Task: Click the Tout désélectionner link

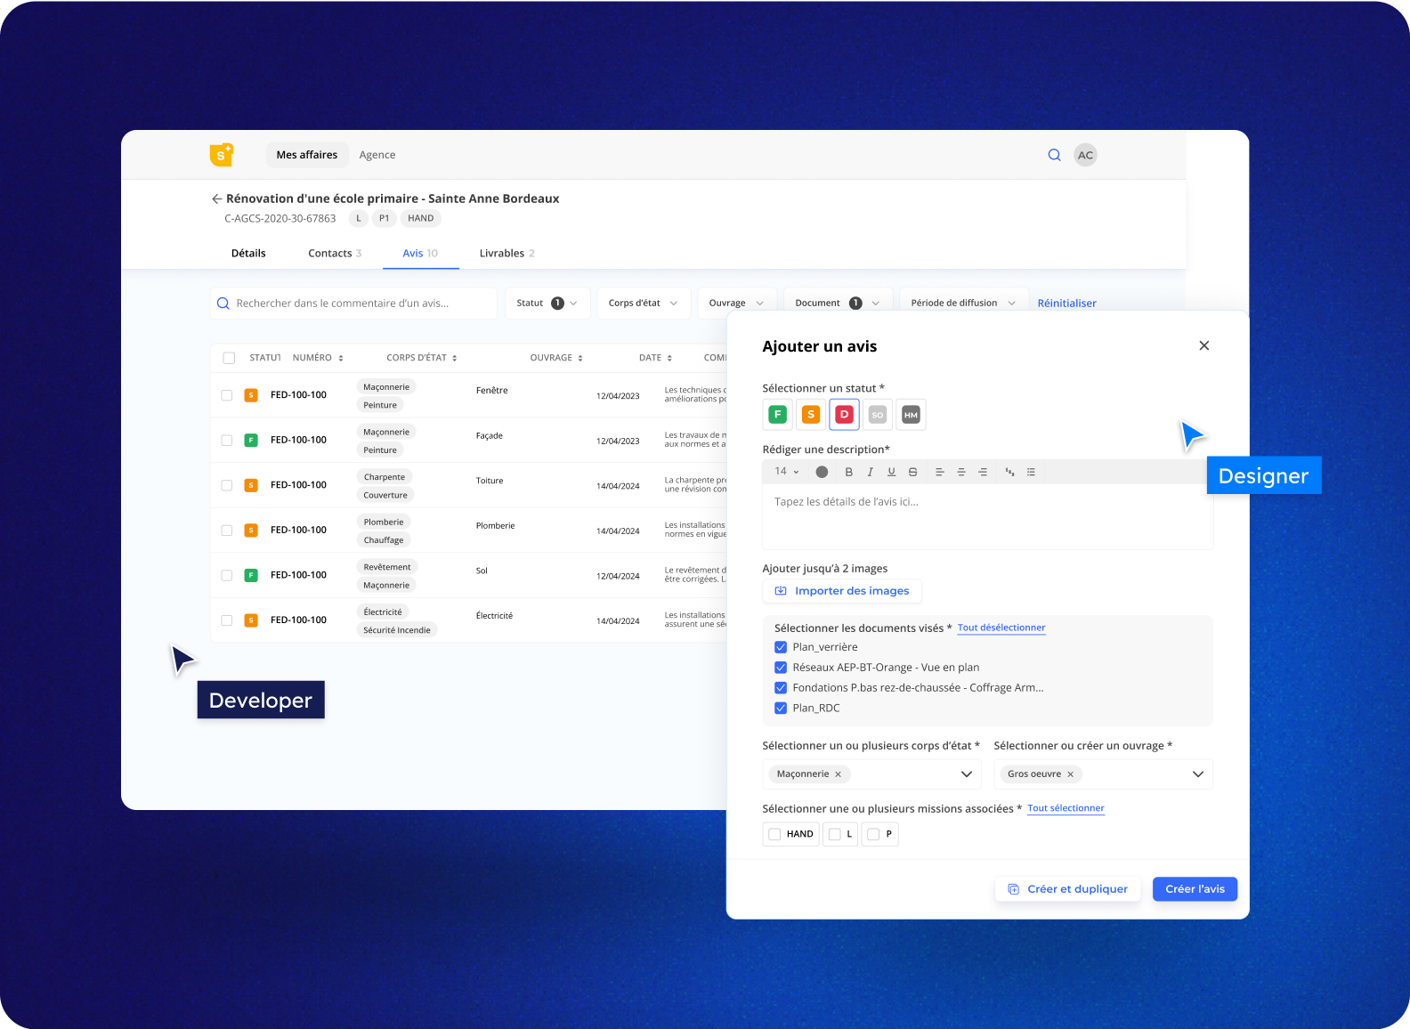Action: pos(1001,628)
